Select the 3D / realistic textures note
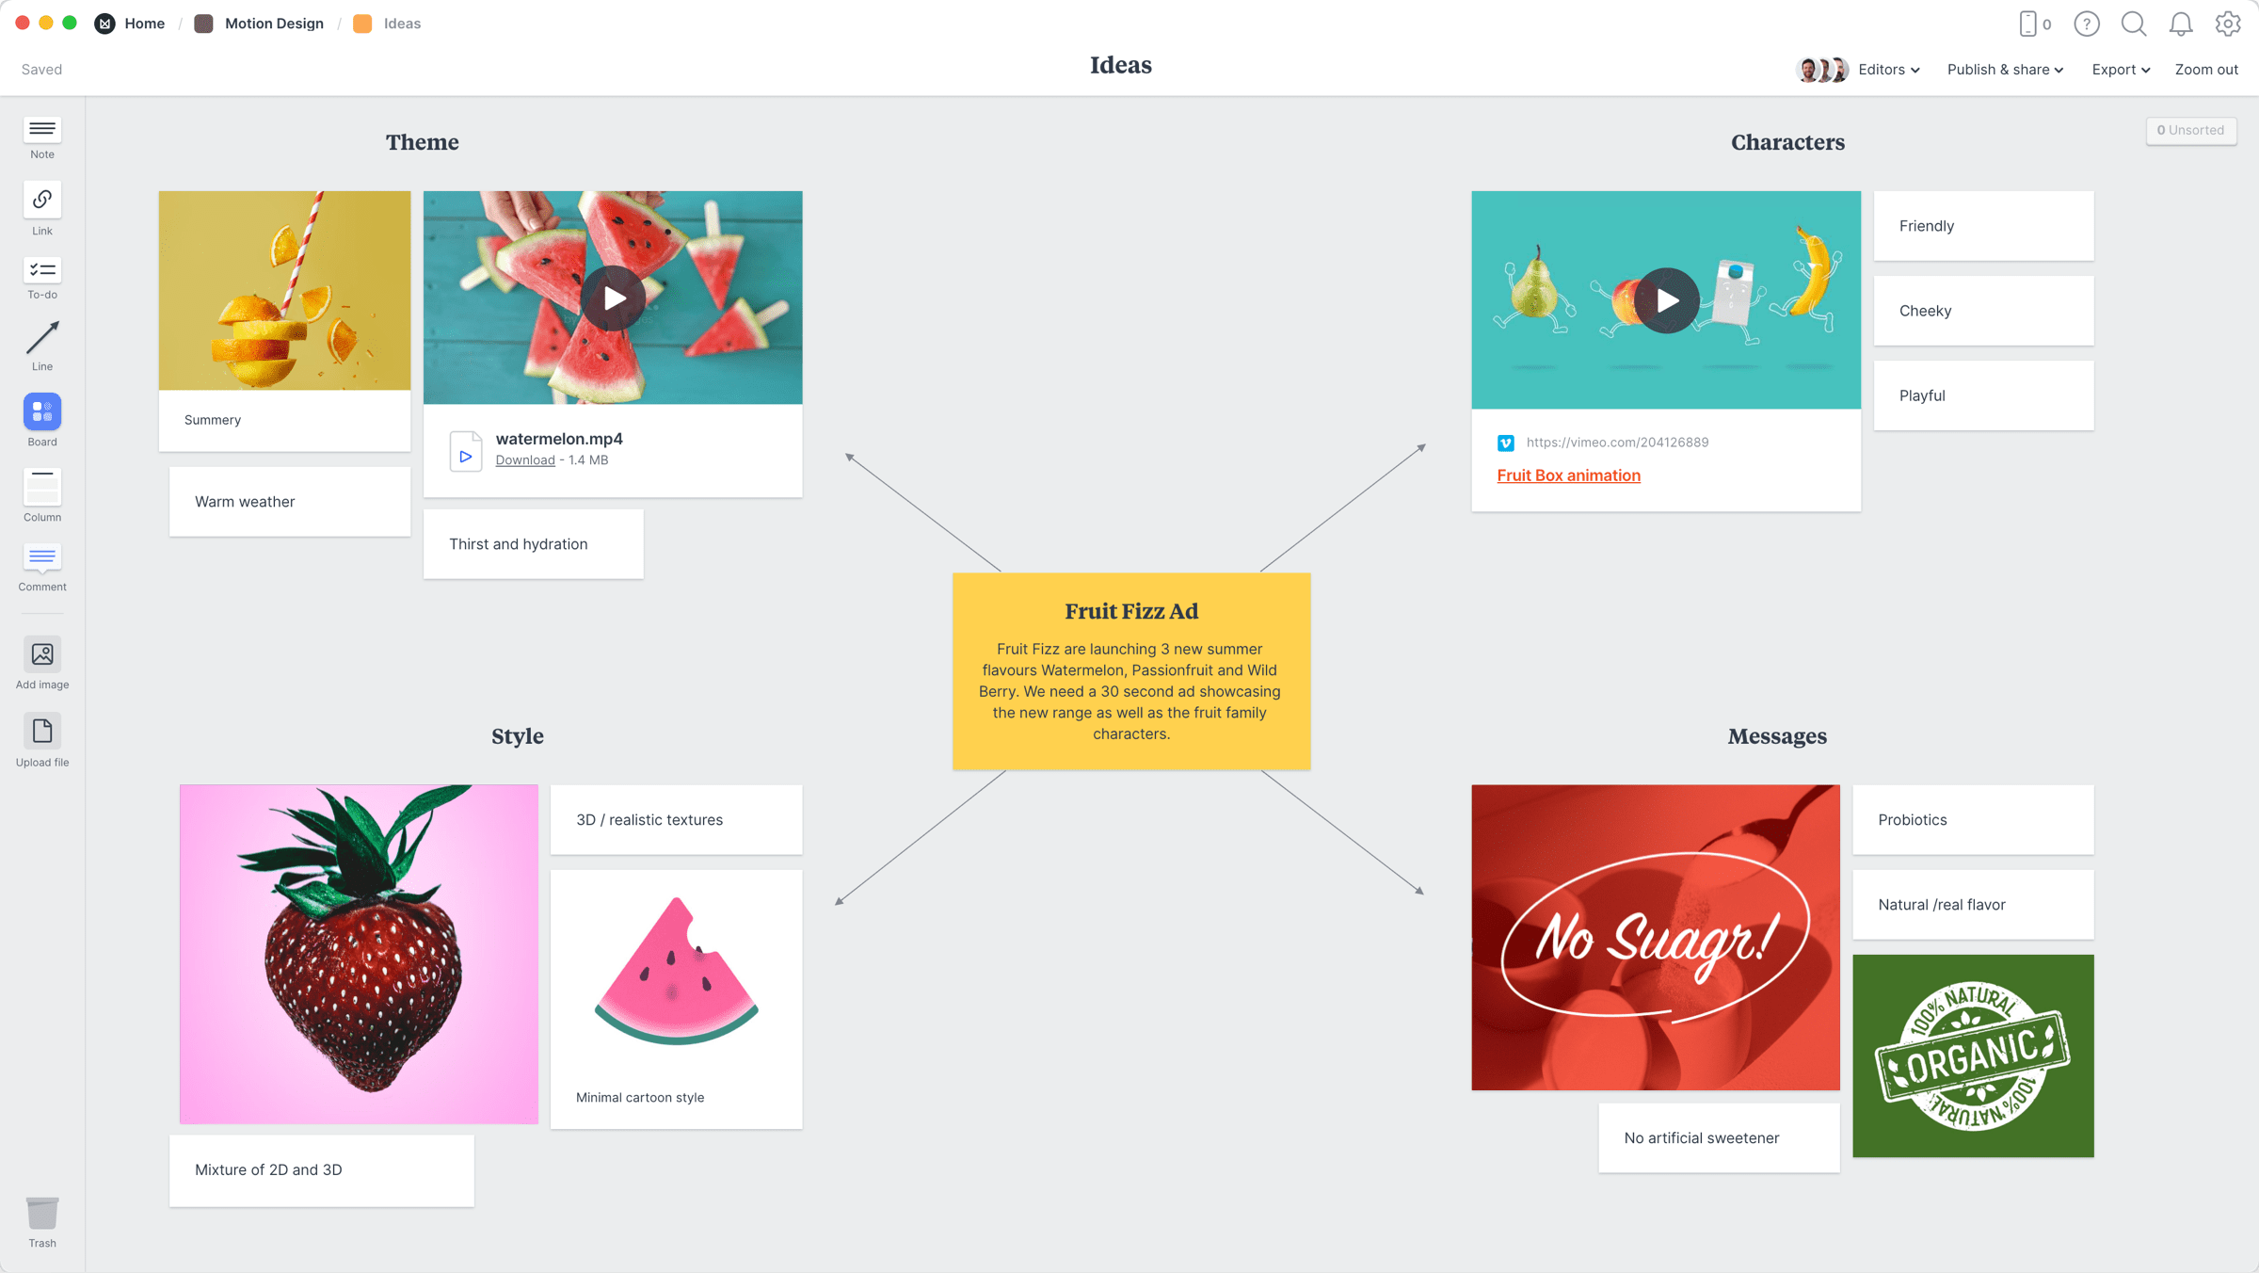This screenshot has height=1273, width=2259. point(676,820)
